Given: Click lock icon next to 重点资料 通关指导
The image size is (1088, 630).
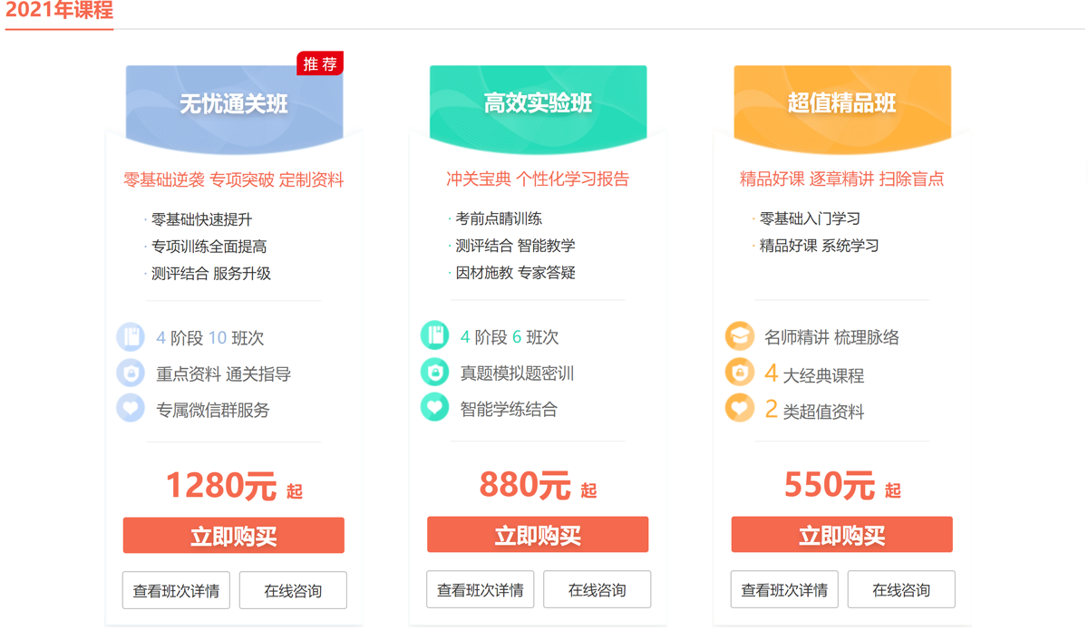Looking at the screenshot, I should [131, 373].
